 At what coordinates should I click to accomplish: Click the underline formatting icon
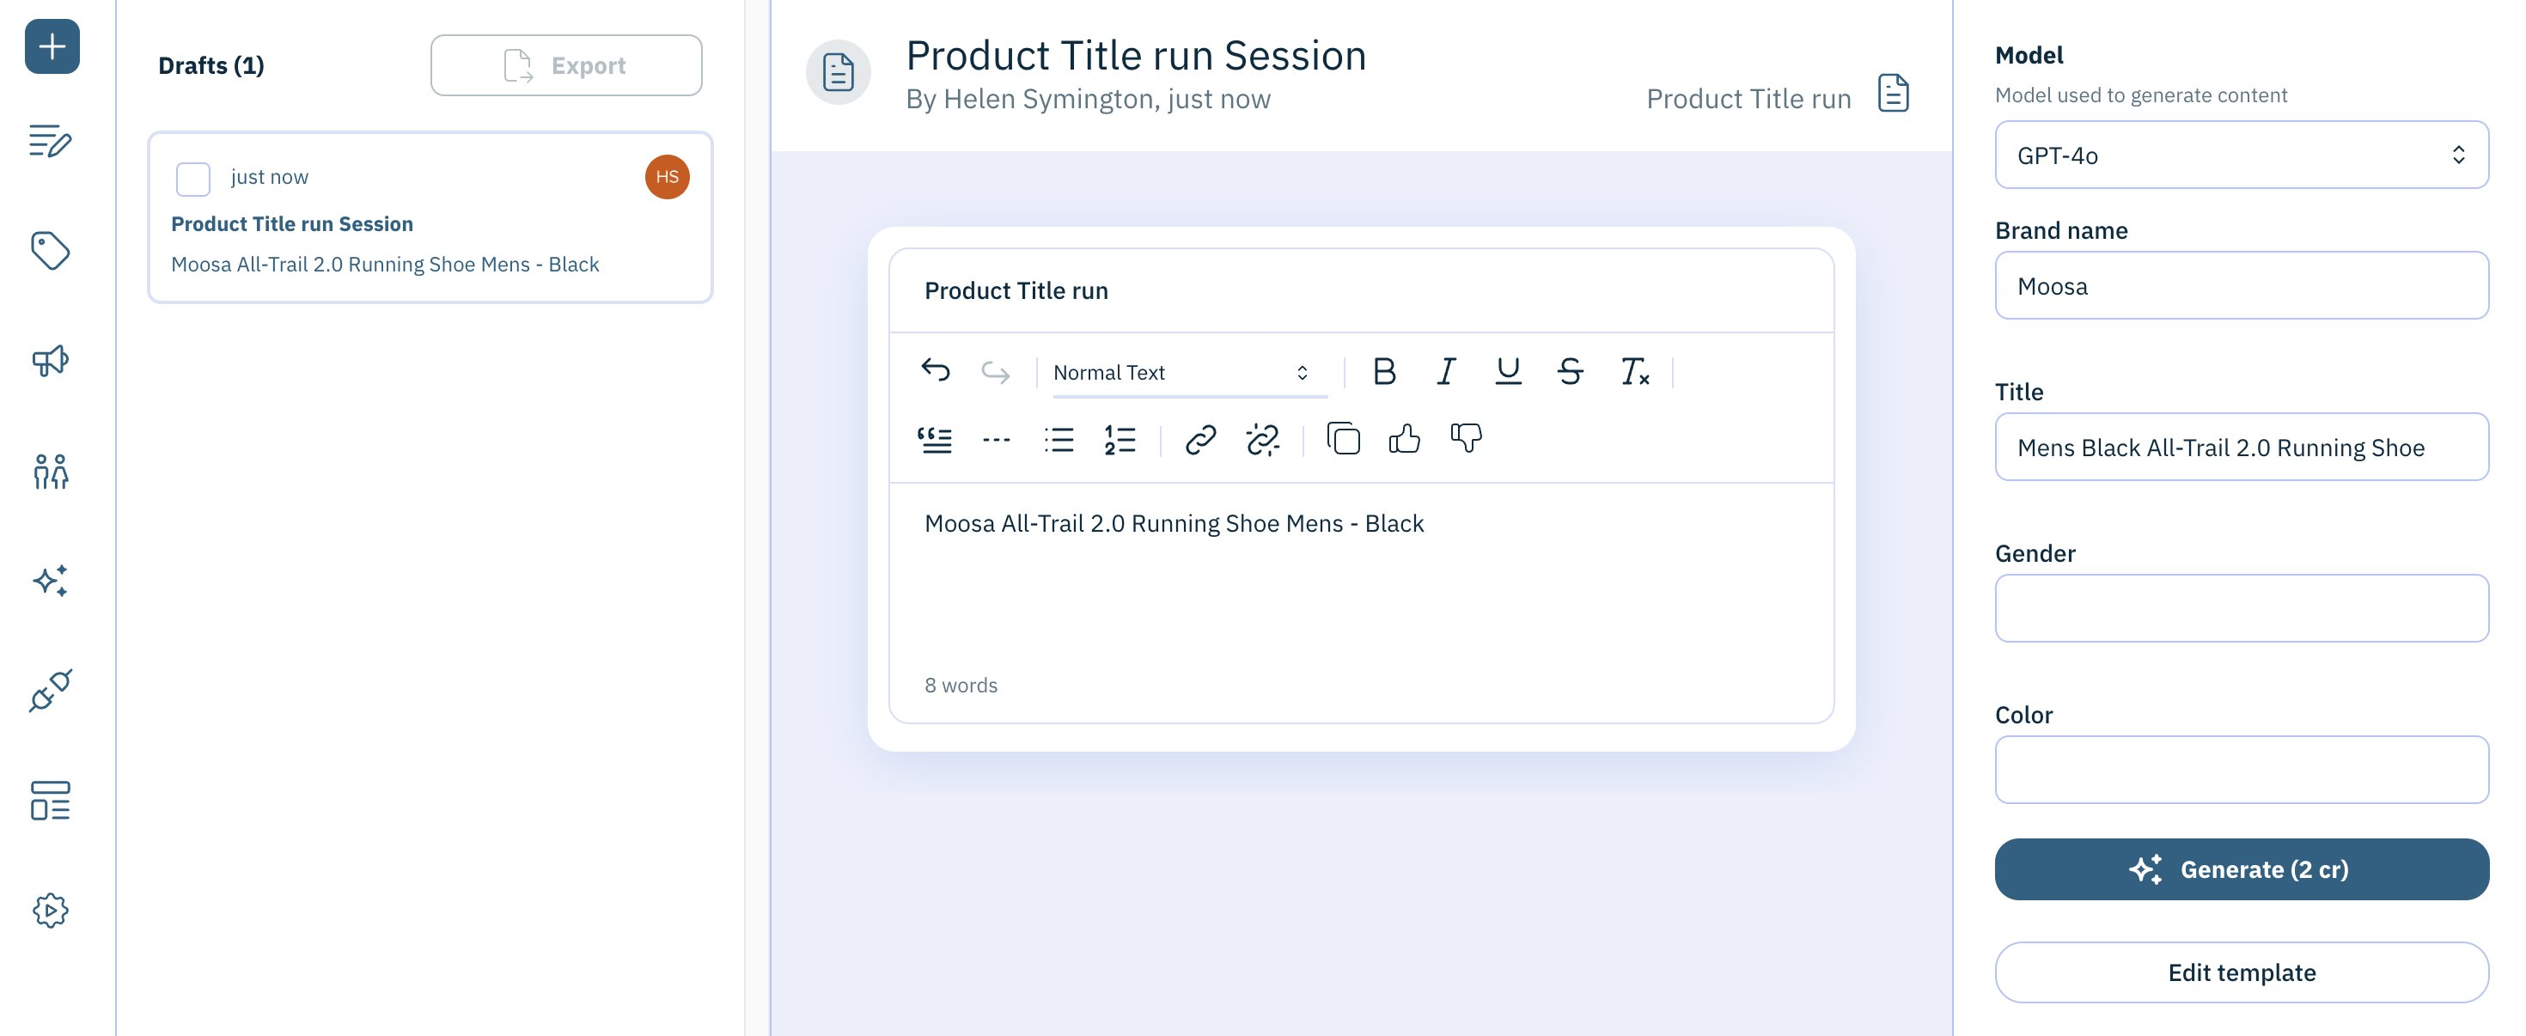coord(1508,370)
